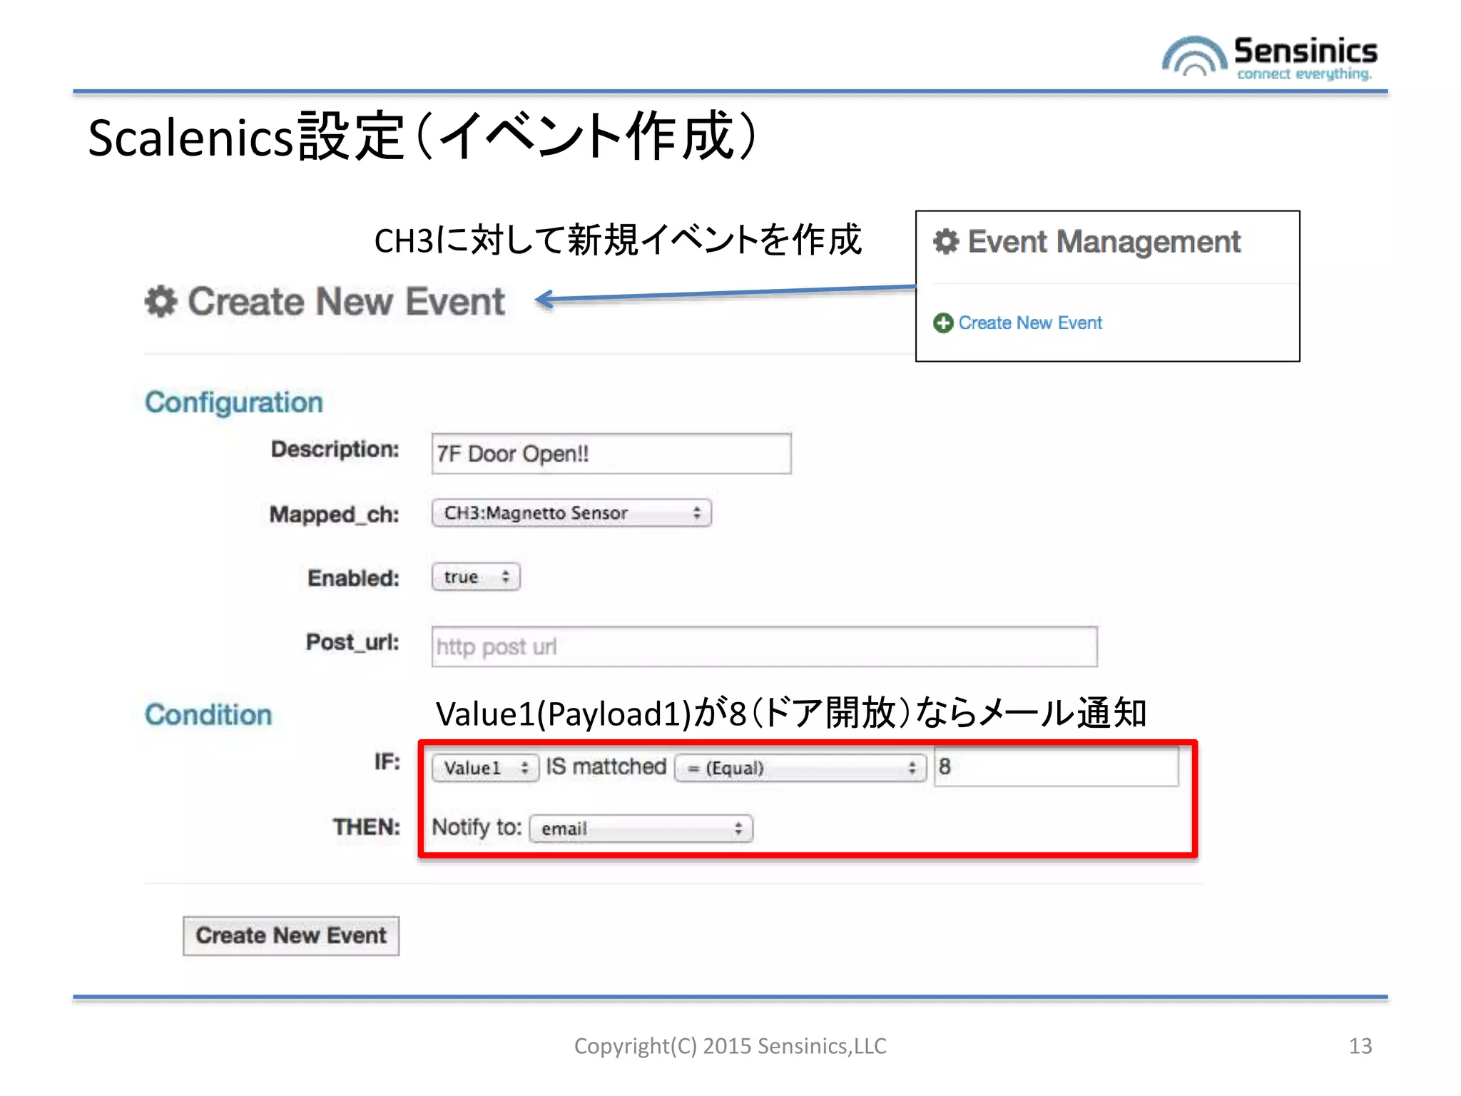Click the Description: label
Screen dimensions: 1461x1096
tap(335, 450)
